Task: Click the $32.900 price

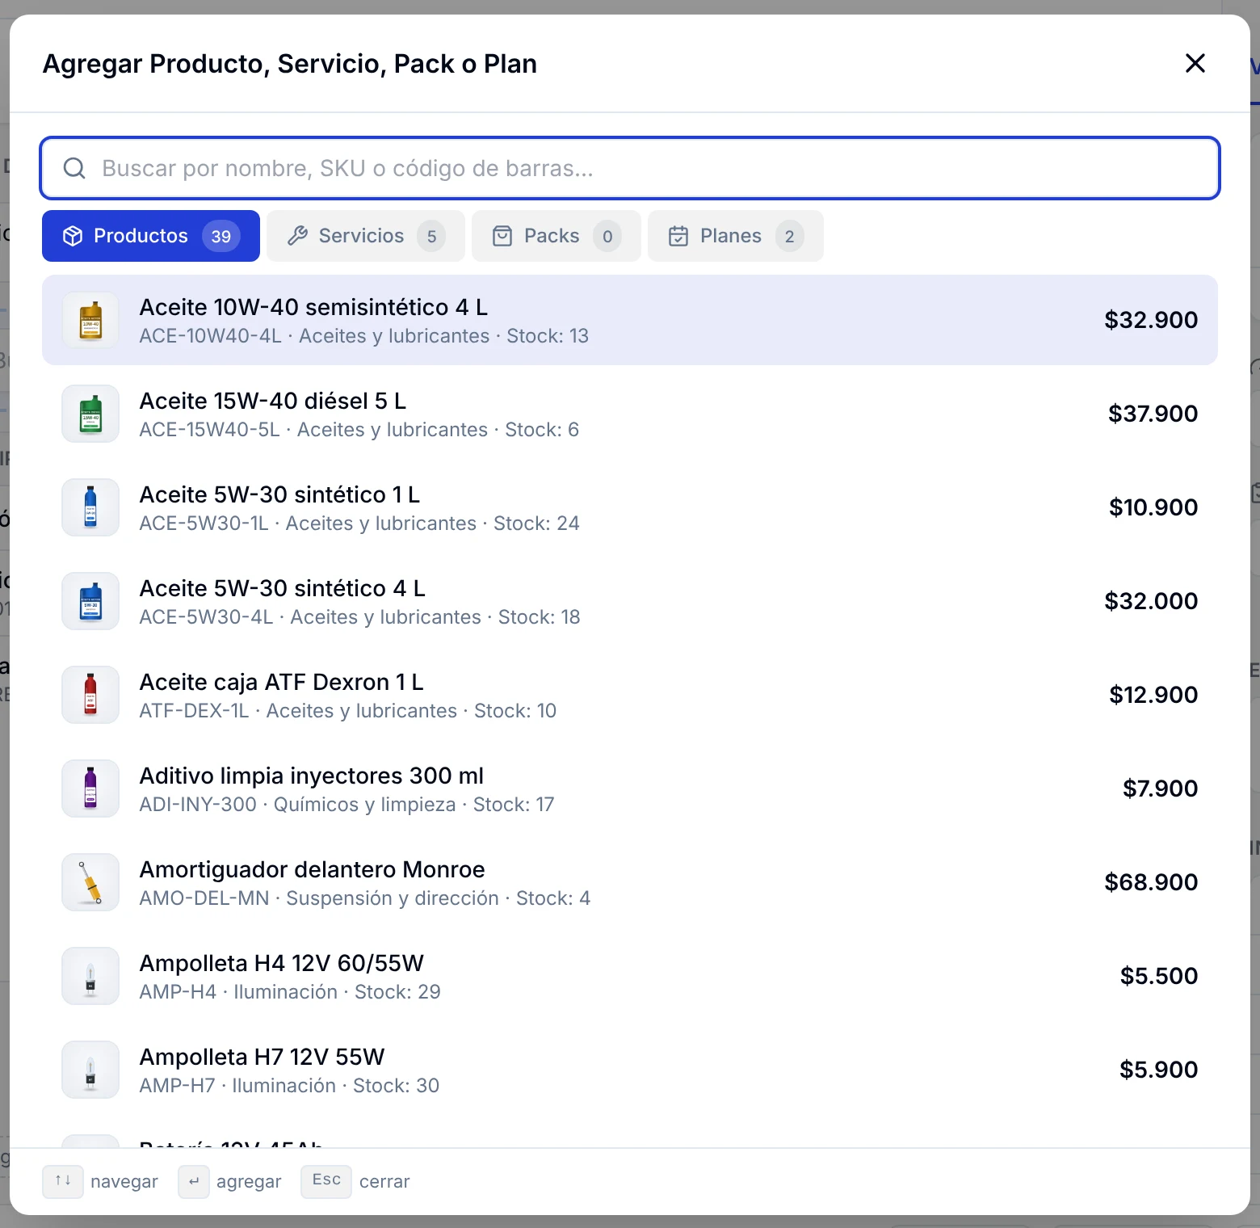Action: [x=1151, y=320]
